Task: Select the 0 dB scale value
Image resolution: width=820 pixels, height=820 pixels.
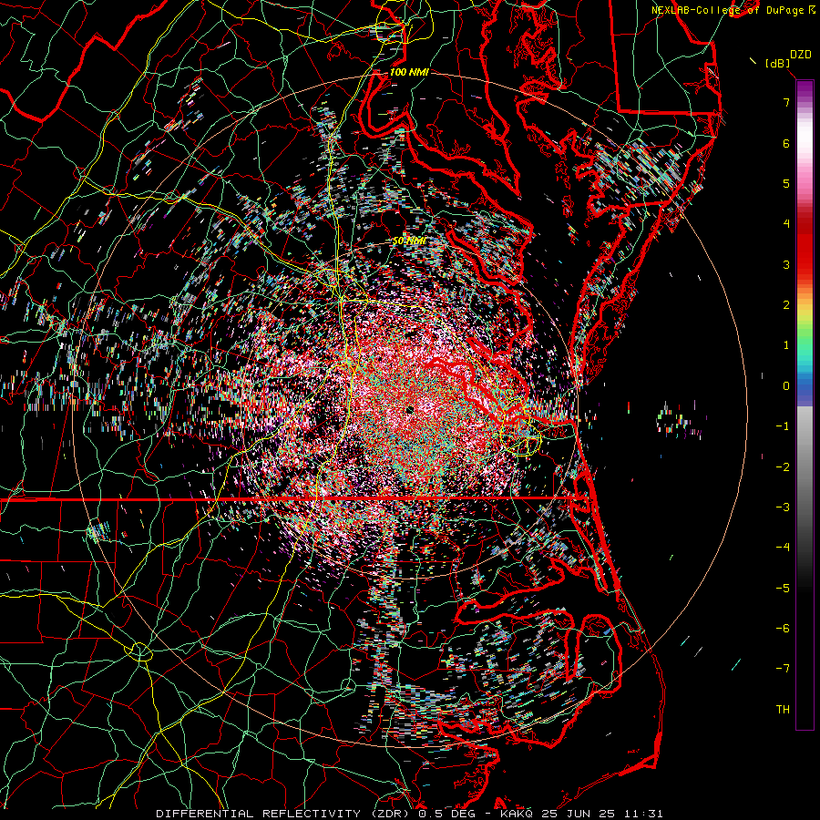Action: (786, 386)
